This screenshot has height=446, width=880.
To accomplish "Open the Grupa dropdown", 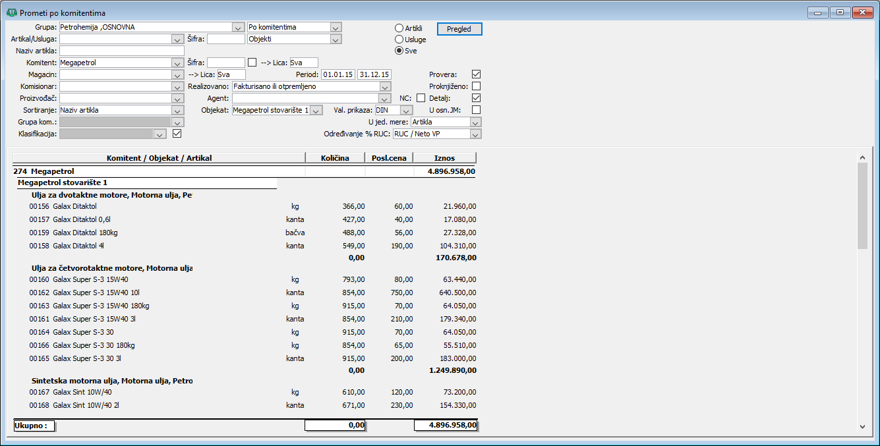I will tap(238, 27).
